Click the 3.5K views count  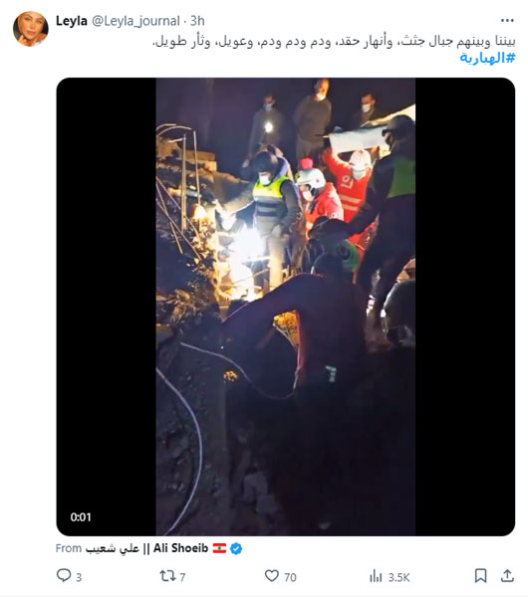(x=398, y=577)
